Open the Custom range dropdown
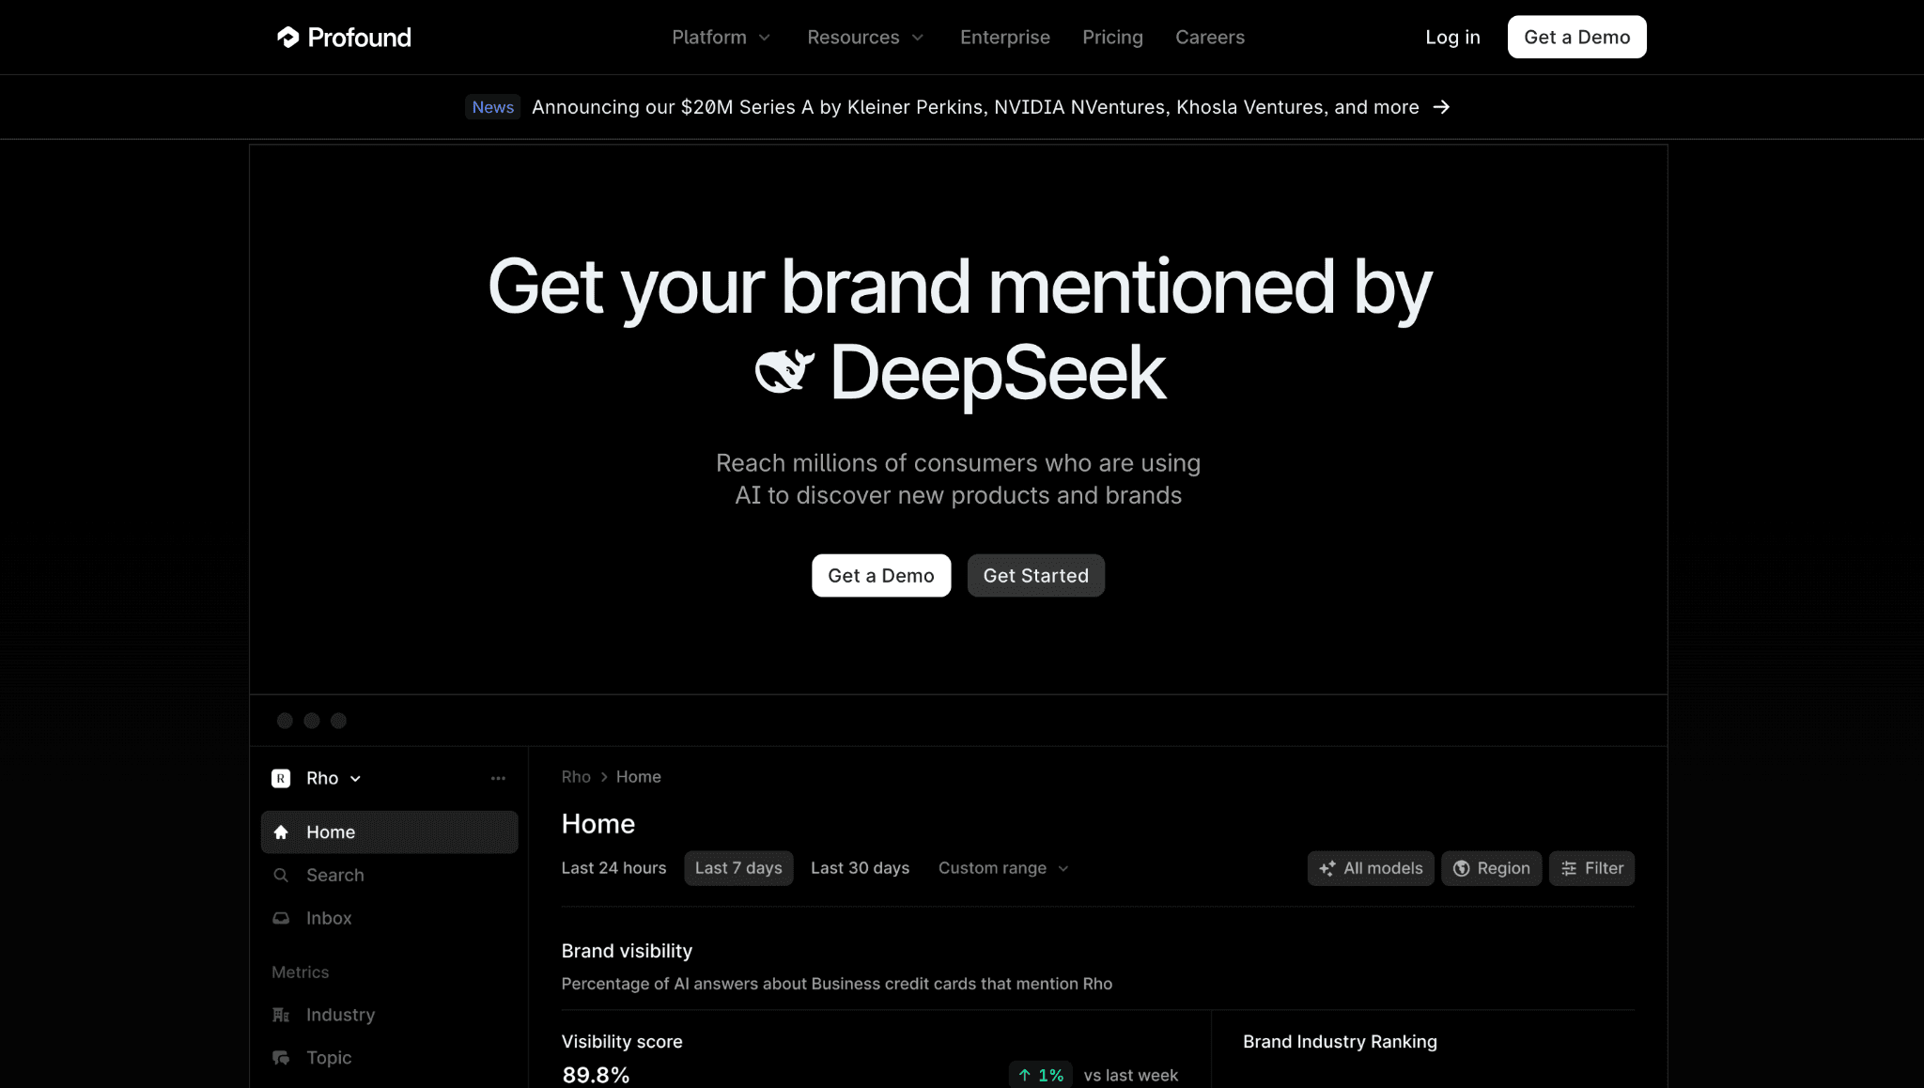 [x=1003, y=868]
